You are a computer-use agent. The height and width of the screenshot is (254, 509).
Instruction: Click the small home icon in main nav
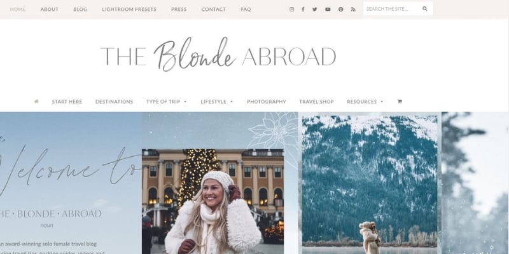(x=36, y=102)
